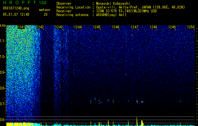Click the 1246 time marker

click(x=116, y=27)
